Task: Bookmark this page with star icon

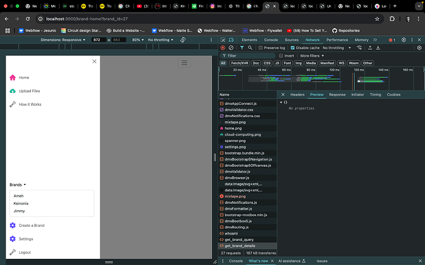Action: click(x=377, y=18)
